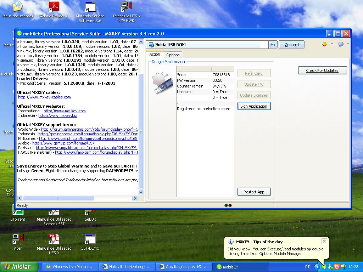
Task: Click the 'Registered to: herivelton soare' row
Action: pos(205,109)
